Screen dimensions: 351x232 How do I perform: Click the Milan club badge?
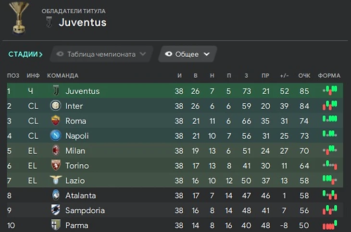click(x=56, y=151)
